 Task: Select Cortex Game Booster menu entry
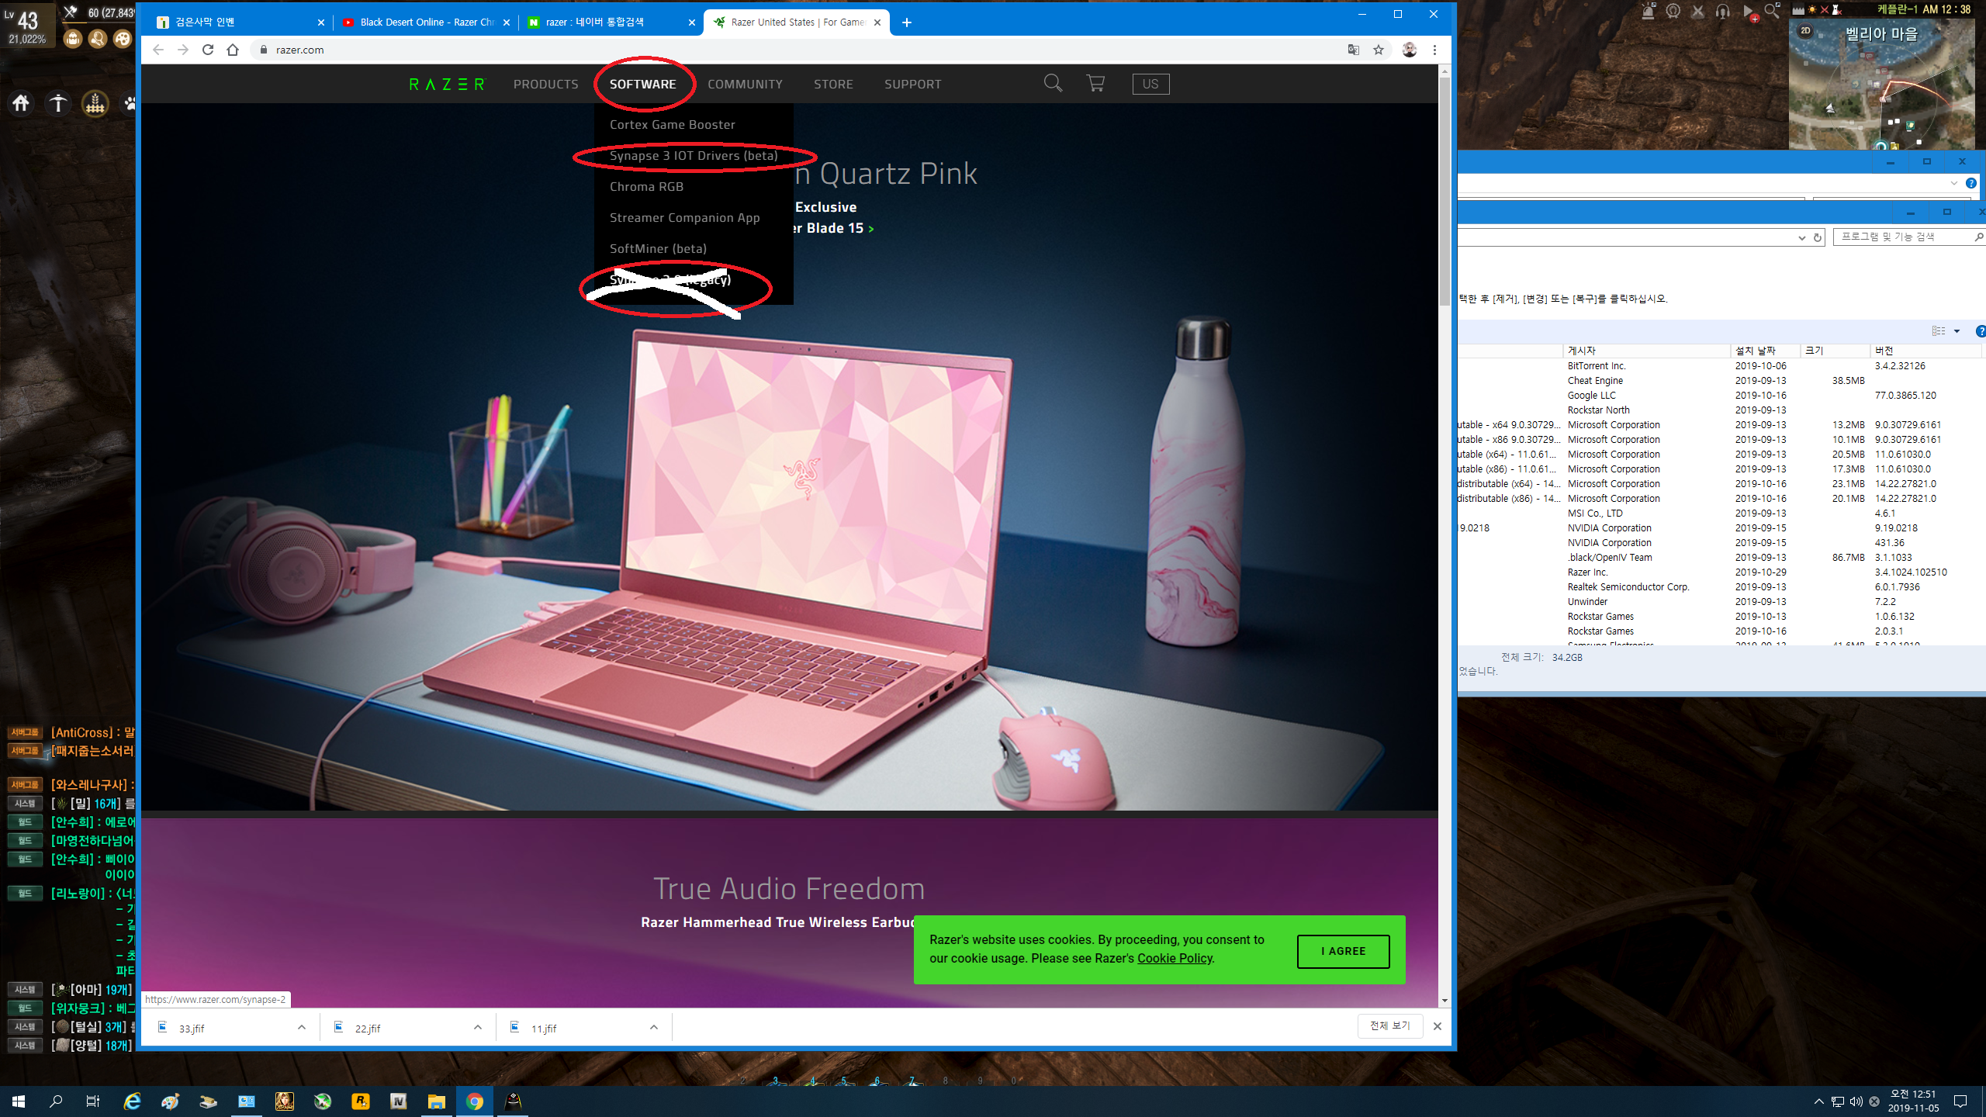click(x=672, y=124)
